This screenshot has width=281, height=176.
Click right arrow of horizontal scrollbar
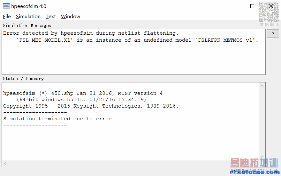[x=256, y=164]
